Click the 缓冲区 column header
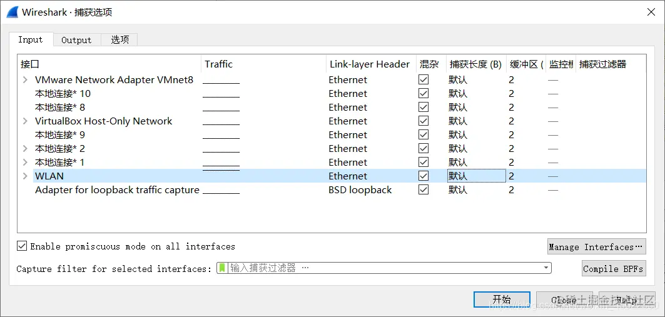 tap(527, 64)
